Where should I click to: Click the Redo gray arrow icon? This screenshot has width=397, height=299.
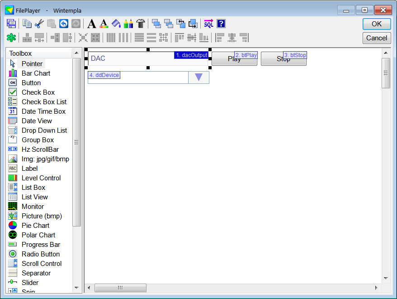pyautogui.click(x=76, y=24)
